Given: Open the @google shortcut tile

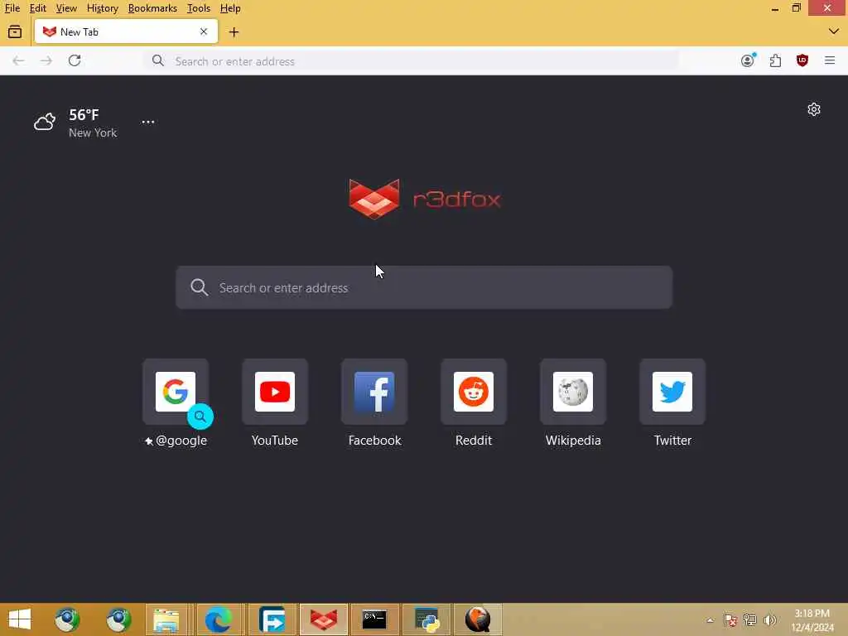Looking at the screenshot, I should (176, 392).
